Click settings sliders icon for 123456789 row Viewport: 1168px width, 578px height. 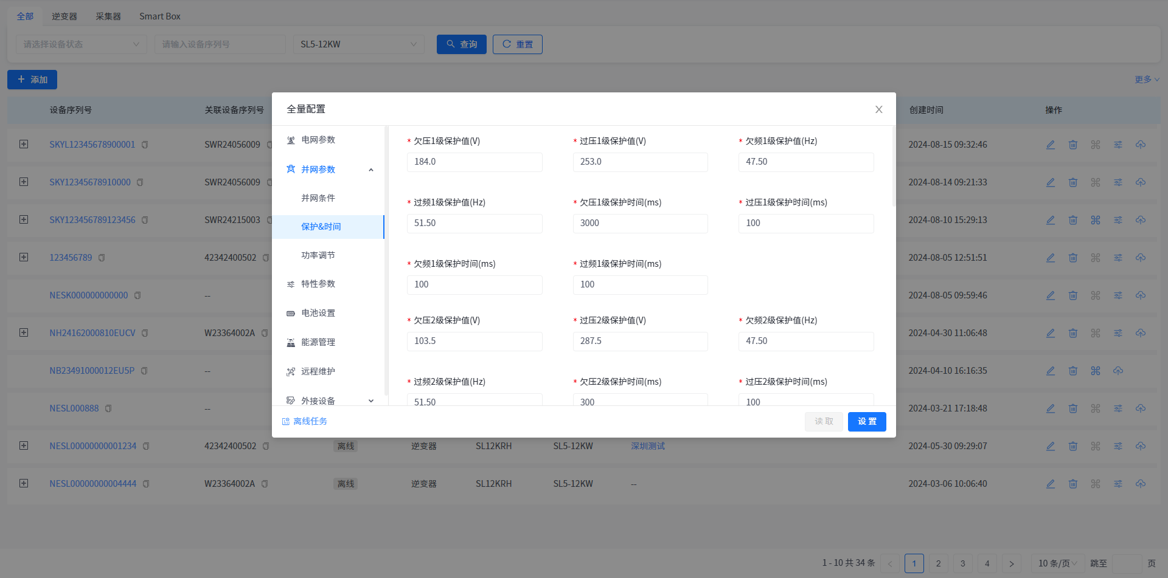[x=1118, y=258]
